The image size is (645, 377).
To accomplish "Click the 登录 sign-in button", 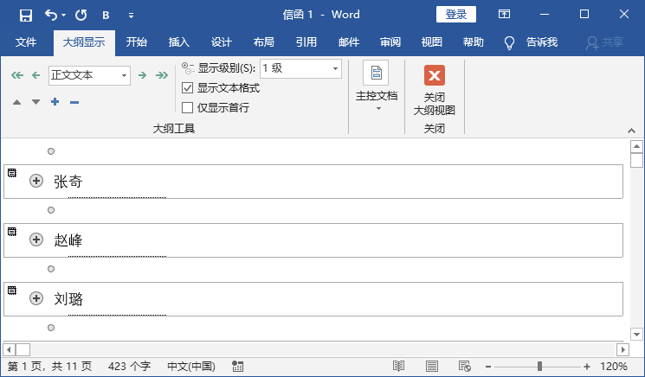I will [456, 15].
